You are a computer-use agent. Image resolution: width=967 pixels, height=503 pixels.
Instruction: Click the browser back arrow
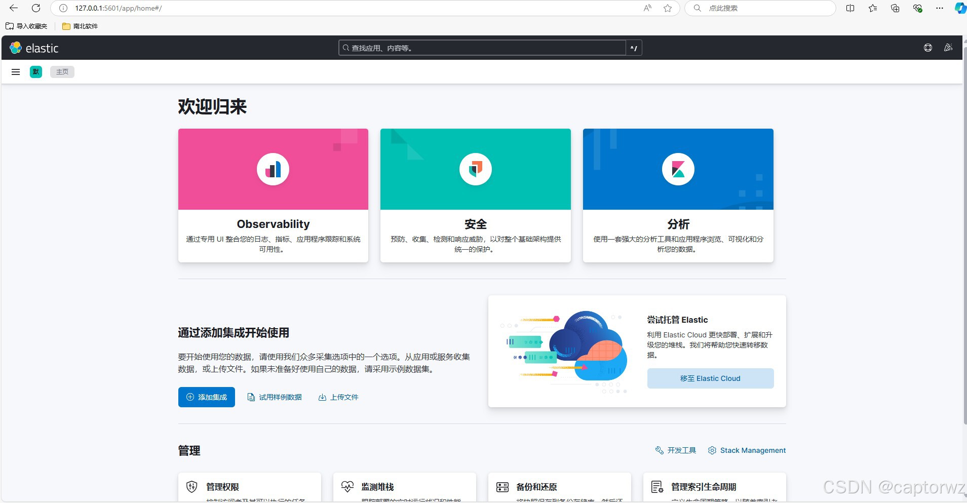click(14, 8)
